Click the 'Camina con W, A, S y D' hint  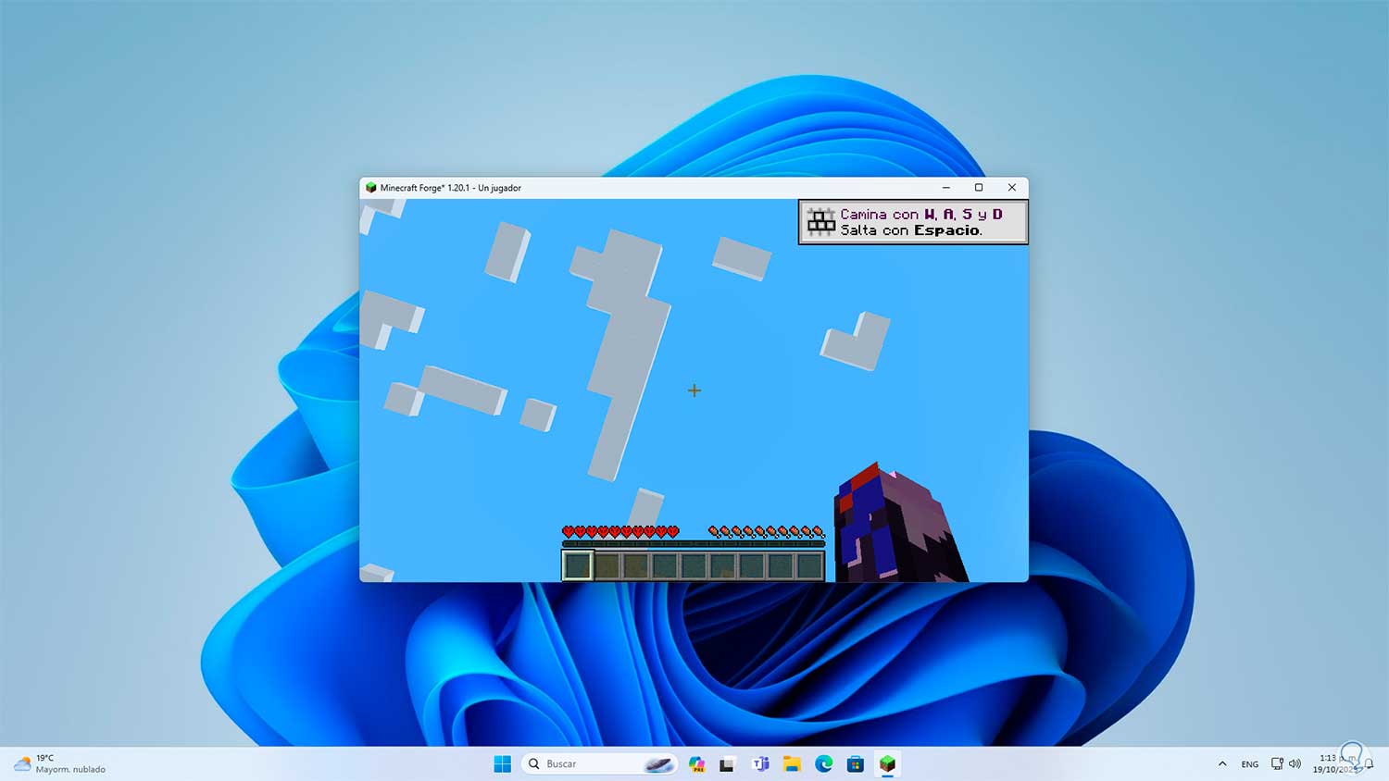click(x=921, y=214)
